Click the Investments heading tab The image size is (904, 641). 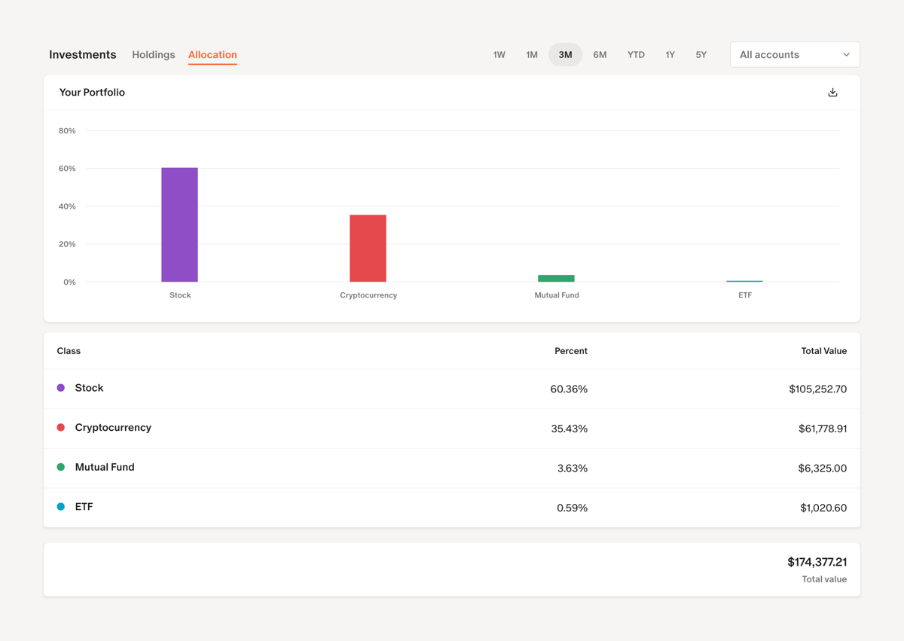(82, 54)
